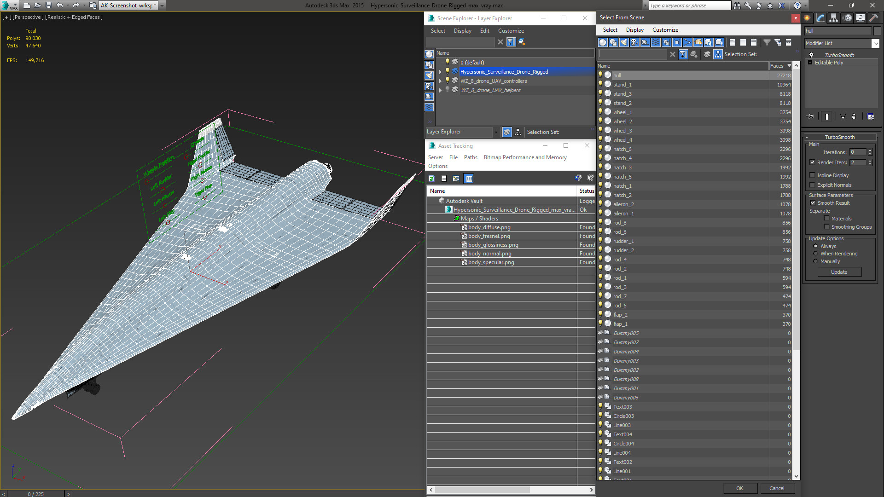Click the Pin Stack icon under modifier stack
Viewport: 884px width, 497px height.
coord(811,116)
